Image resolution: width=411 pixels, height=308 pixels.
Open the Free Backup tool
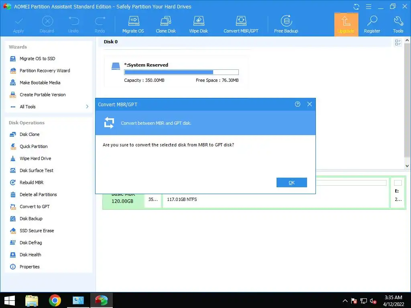286,24
